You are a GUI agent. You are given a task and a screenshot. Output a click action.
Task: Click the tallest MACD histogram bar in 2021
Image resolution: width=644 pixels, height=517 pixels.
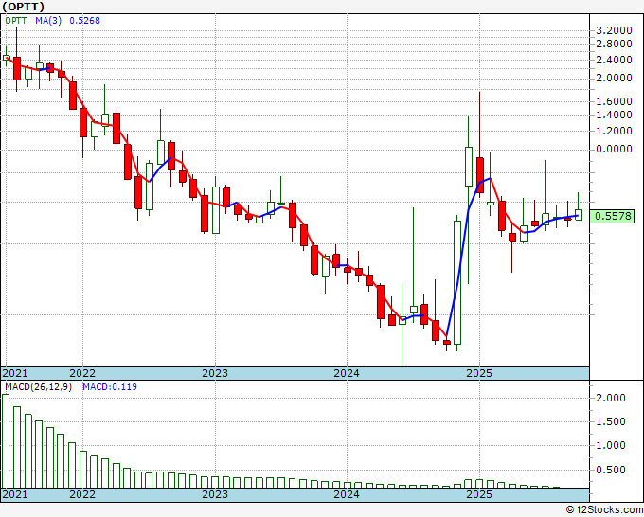(x=6, y=440)
